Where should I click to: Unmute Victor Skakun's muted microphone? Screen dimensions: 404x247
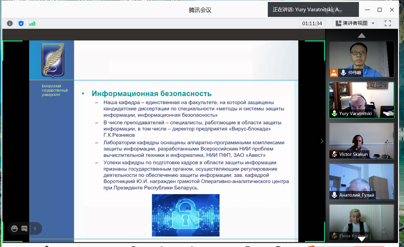click(334, 154)
